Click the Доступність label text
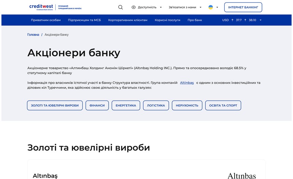This screenshot has width=293, height=179. coord(147,7)
